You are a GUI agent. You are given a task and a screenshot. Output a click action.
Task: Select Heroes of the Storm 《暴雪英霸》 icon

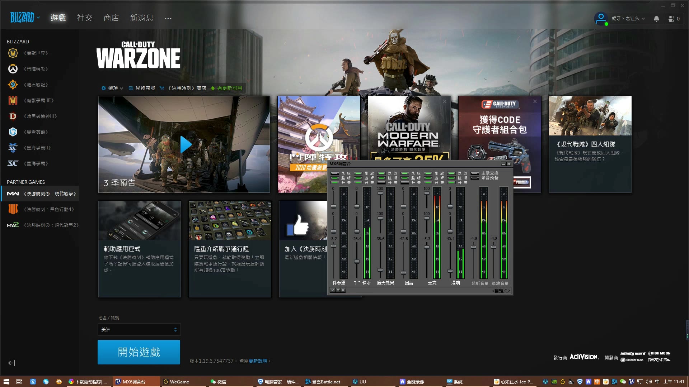(x=13, y=132)
